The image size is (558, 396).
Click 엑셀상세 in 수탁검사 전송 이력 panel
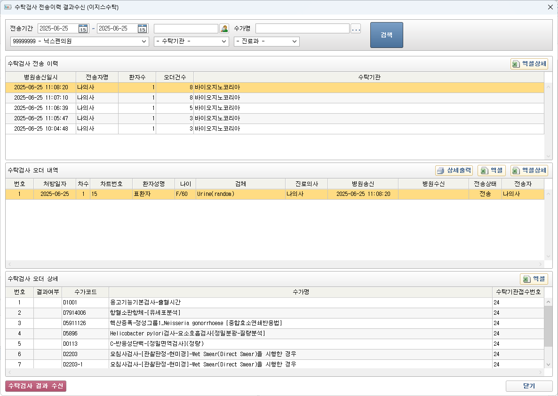tap(529, 64)
